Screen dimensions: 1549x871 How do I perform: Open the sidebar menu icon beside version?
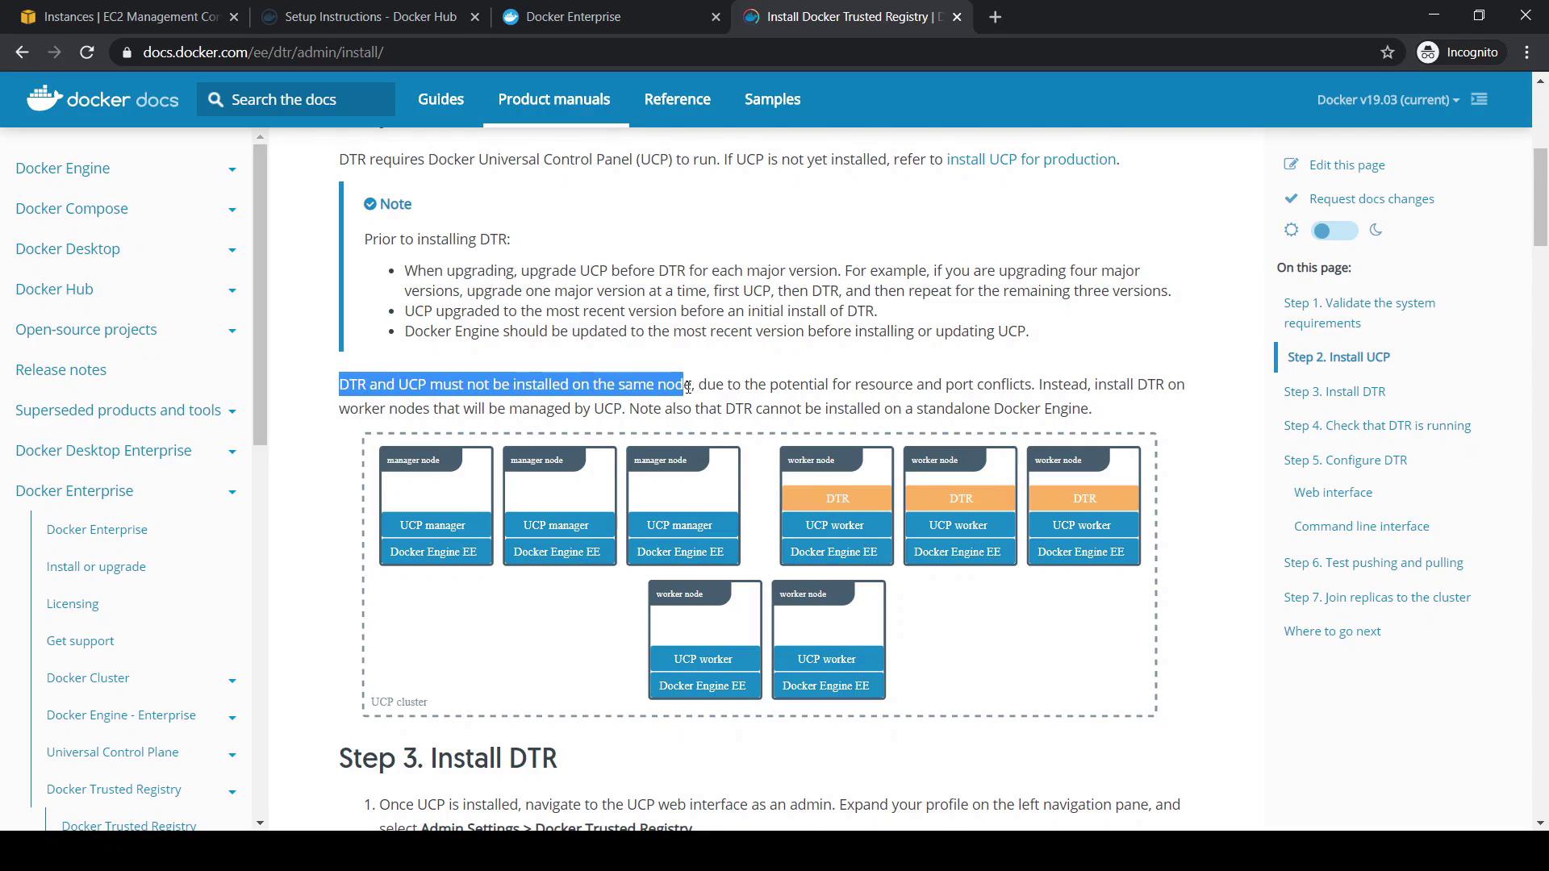1479,99
